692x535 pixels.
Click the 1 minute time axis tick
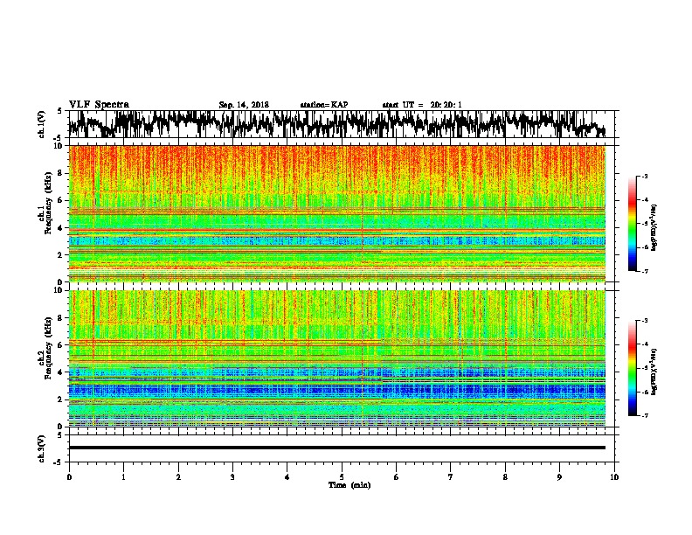pos(123,477)
